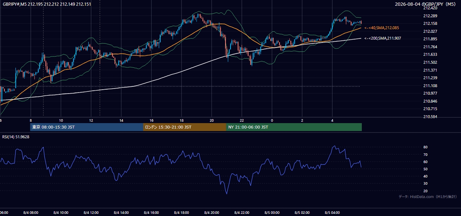Image resolution: width=461 pixels, height=216 pixels.
Task: Click hour label 22 under the price chart
Action: (242, 120)
